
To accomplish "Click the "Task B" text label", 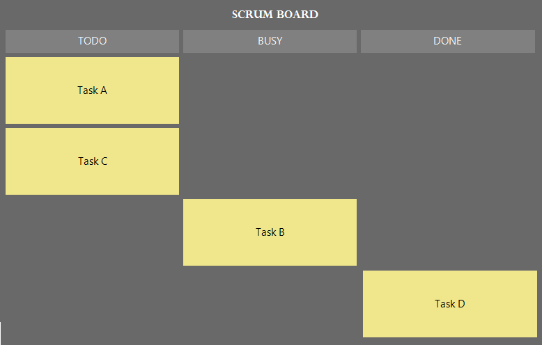I will point(270,232).
